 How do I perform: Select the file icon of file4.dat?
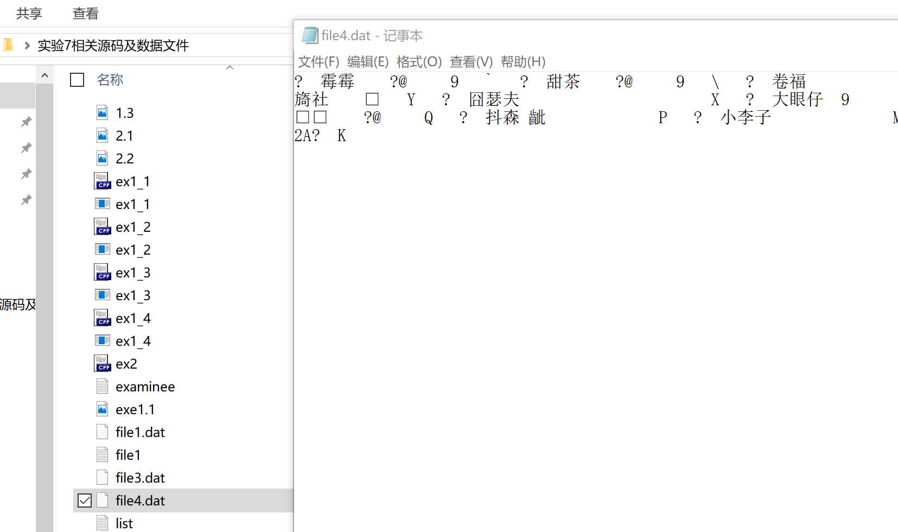(103, 501)
